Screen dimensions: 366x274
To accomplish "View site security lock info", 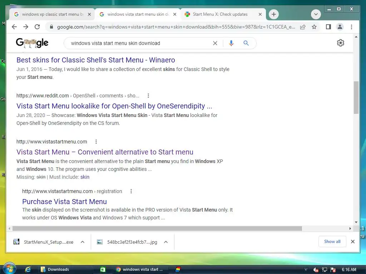I will coord(51,27).
